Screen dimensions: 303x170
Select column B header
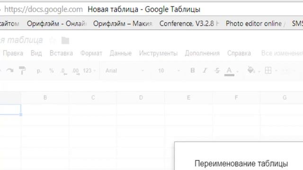coord(45,98)
